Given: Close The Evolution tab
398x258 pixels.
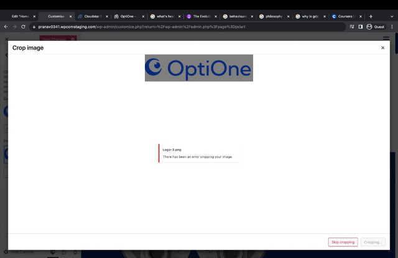Looking at the screenshot, I should pos(216,17).
